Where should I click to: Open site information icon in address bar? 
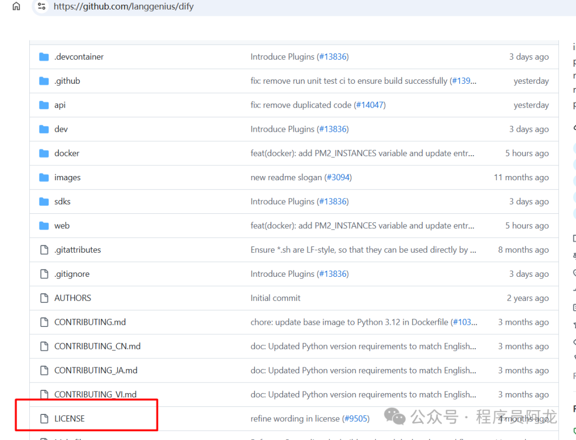click(x=42, y=6)
